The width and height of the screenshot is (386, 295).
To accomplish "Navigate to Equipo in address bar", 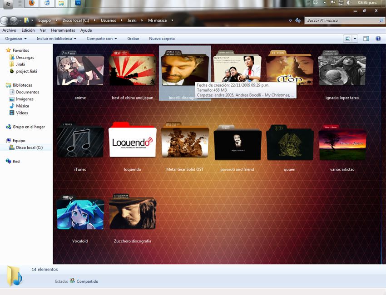I will 45,20.
